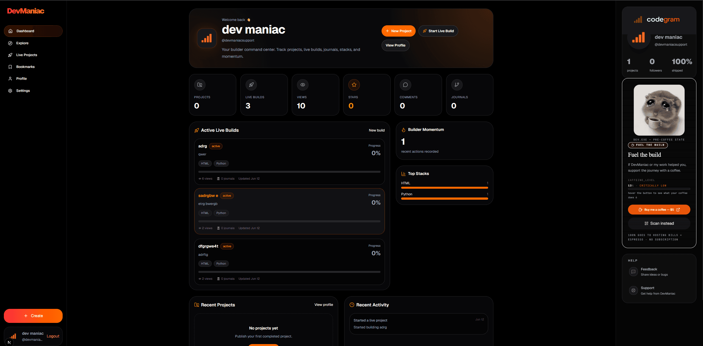703x346 pixels.
Task: Click '6 views' on adrg build
Action: coord(205,179)
